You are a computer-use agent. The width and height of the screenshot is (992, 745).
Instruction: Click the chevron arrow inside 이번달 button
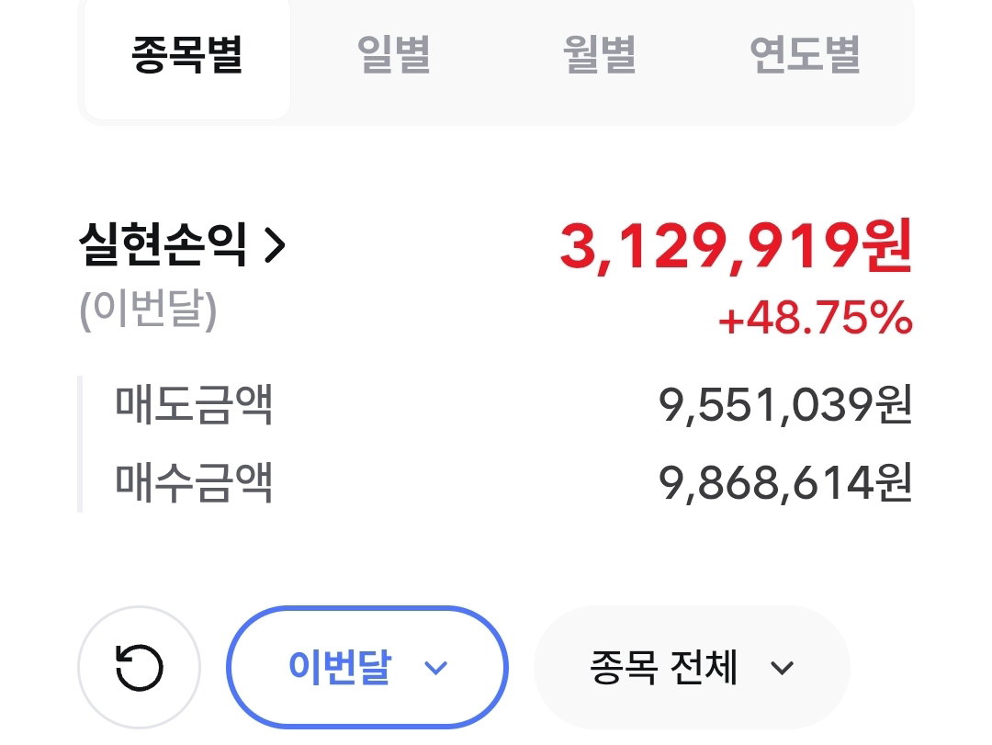tap(436, 668)
